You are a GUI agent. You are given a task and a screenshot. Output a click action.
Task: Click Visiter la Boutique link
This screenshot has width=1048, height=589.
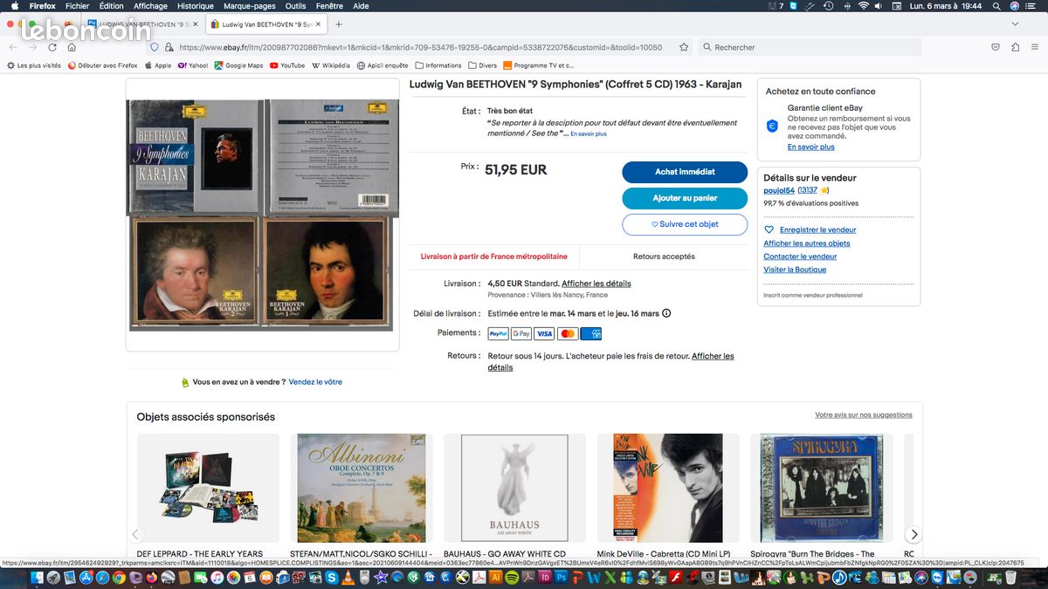(795, 270)
